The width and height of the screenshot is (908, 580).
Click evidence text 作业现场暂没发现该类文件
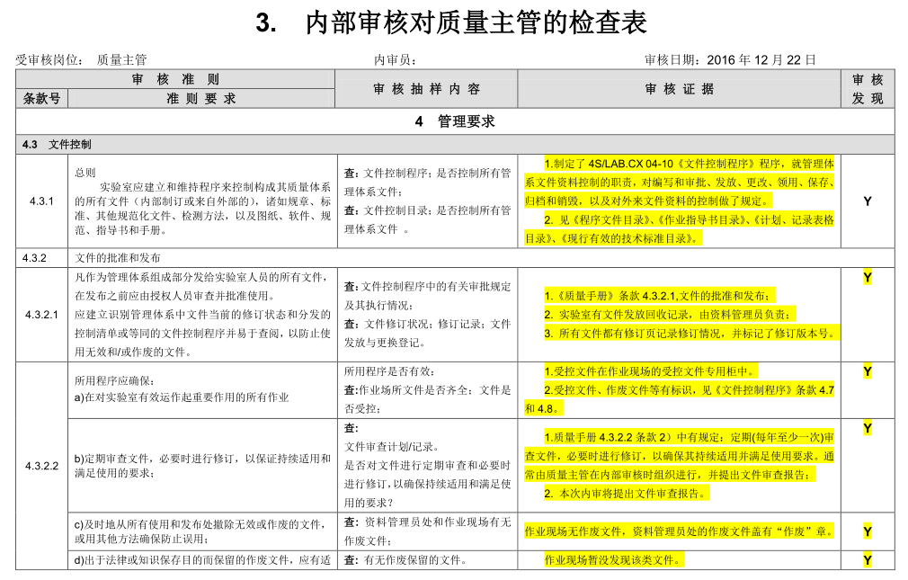coord(614,559)
